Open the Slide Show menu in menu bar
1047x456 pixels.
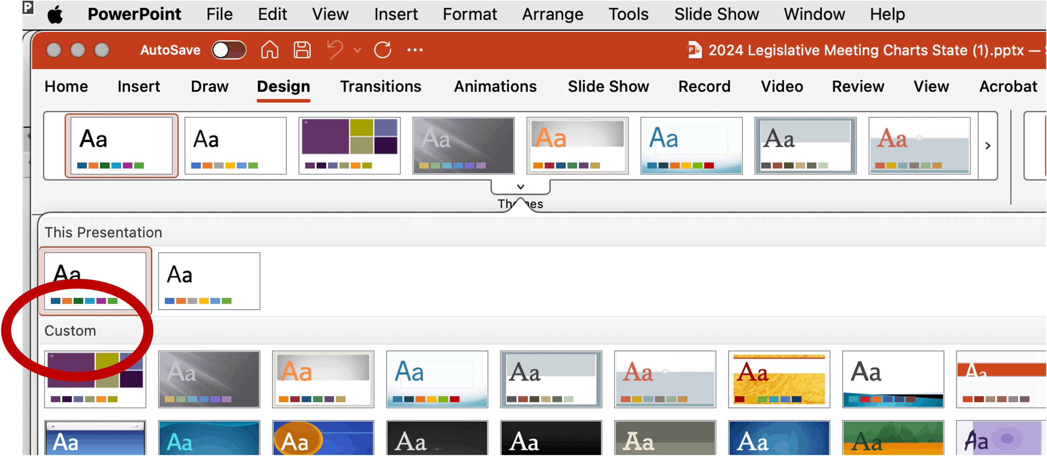coord(716,15)
